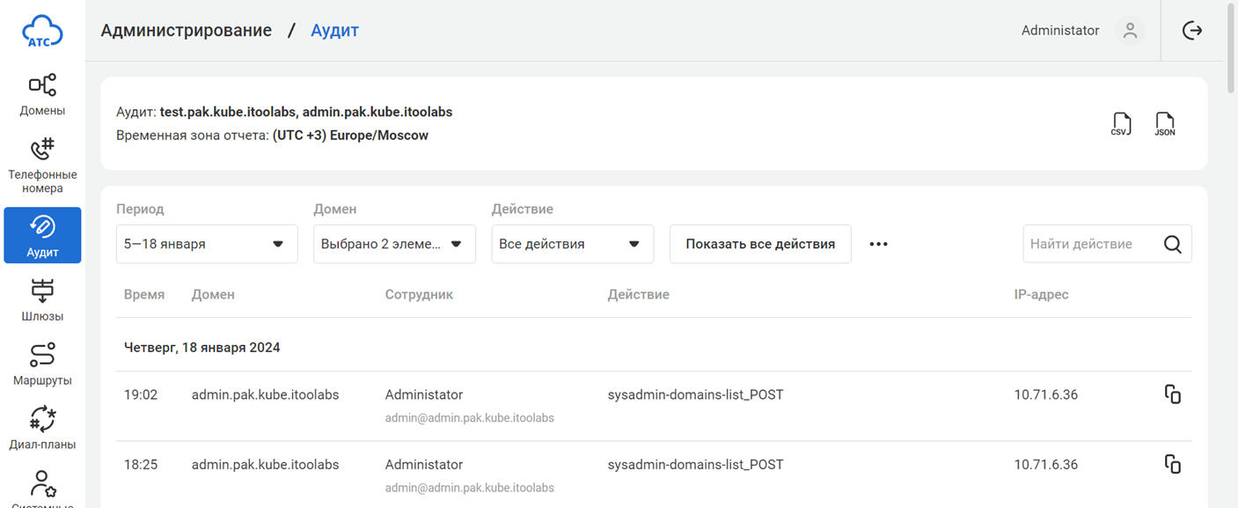Open the Домен selection dropdown

pos(394,244)
